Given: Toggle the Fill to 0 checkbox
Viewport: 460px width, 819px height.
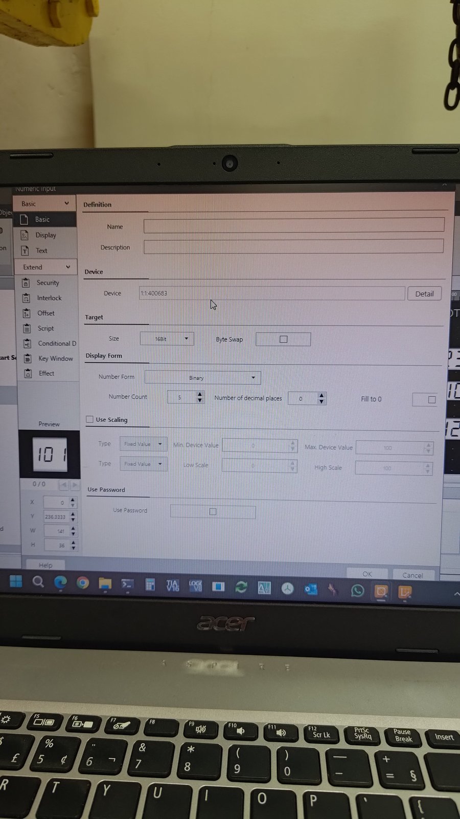Looking at the screenshot, I should pyautogui.click(x=432, y=400).
